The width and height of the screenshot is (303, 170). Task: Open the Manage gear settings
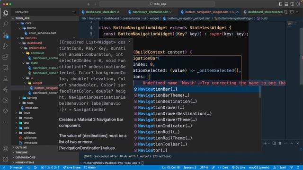pyautogui.click(x=5, y=159)
